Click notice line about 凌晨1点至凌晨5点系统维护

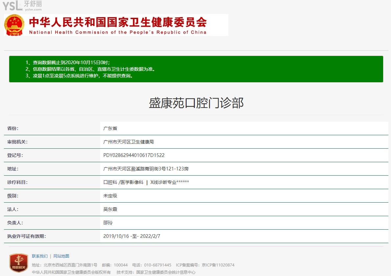[x=79, y=76]
